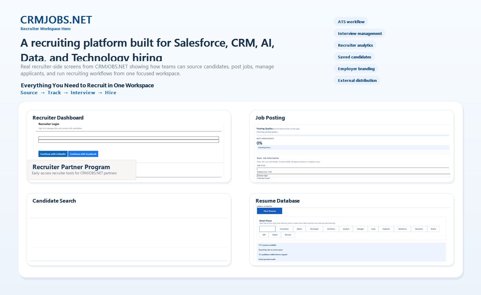
Task: Select the Consultant focus chip
Action: [284, 229]
